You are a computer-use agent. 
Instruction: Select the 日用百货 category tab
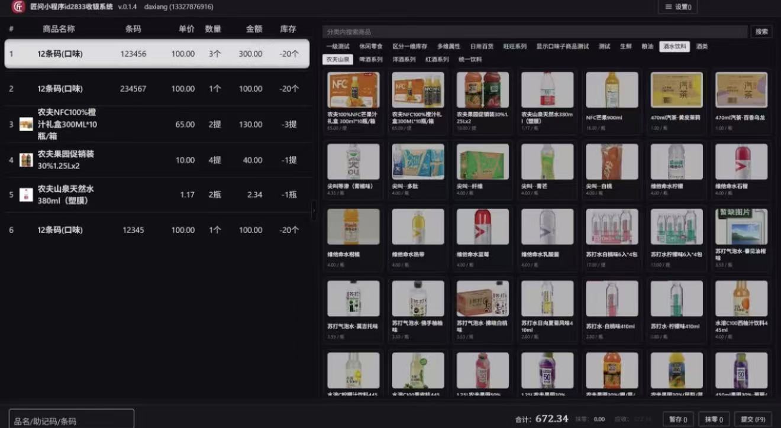pos(482,47)
